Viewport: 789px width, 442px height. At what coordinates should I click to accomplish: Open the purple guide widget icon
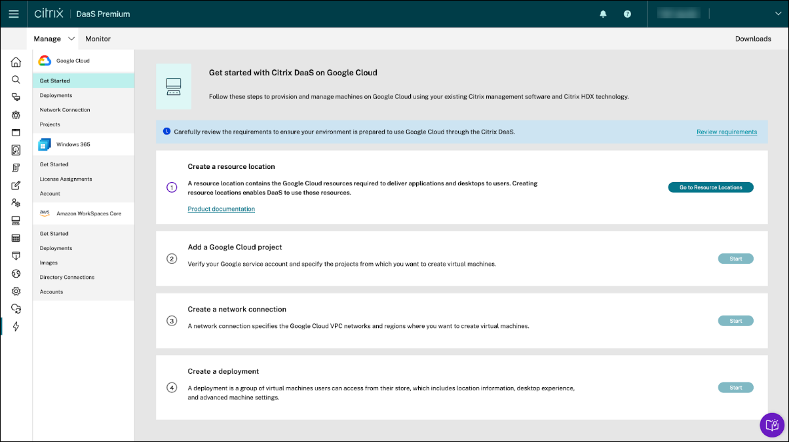772,425
